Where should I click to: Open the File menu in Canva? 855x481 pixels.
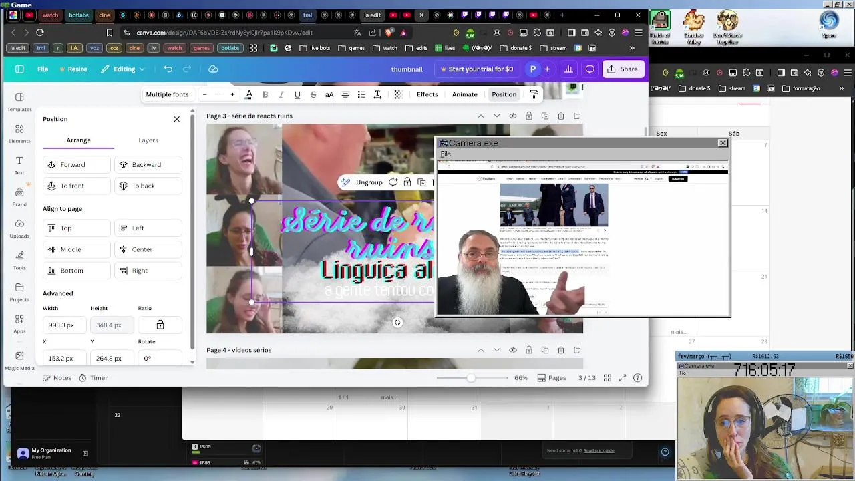coord(43,69)
